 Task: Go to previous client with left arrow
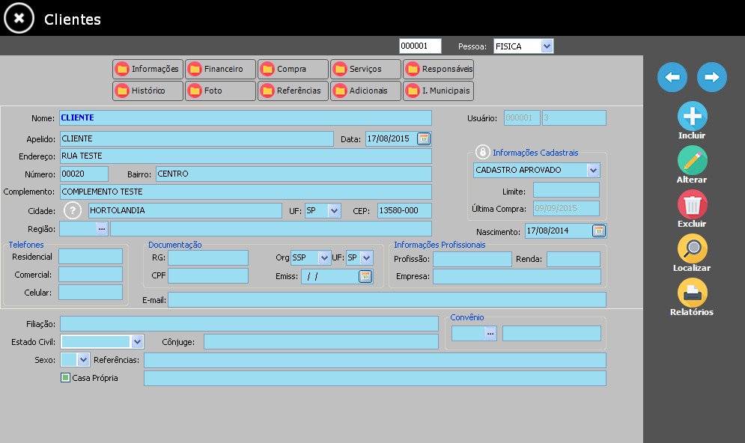pos(672,77)
